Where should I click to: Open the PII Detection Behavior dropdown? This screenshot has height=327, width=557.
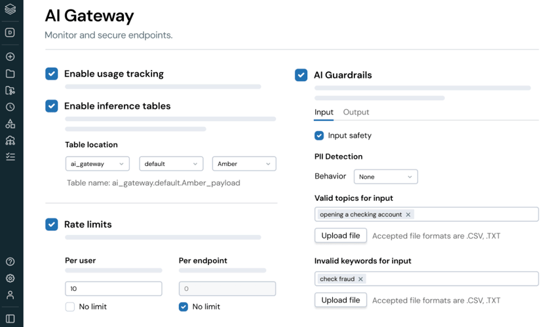385,177
